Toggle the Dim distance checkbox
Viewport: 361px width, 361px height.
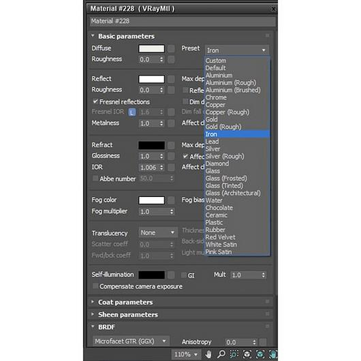pyautogui.click(x=185, y=101)
